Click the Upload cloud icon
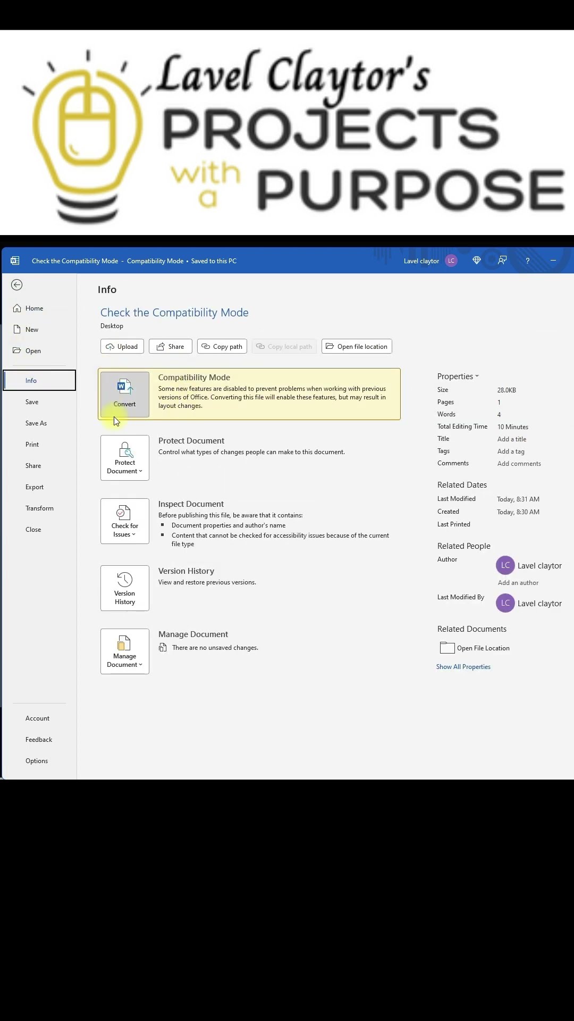The image size is (574, 1021). 110,347
